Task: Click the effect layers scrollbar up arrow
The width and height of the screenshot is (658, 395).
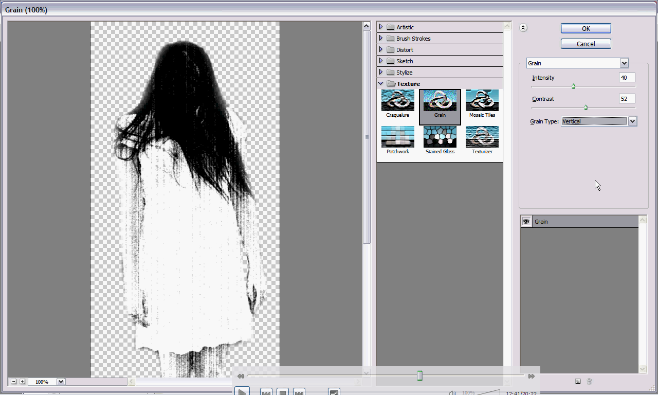Action: coord(643,220)
